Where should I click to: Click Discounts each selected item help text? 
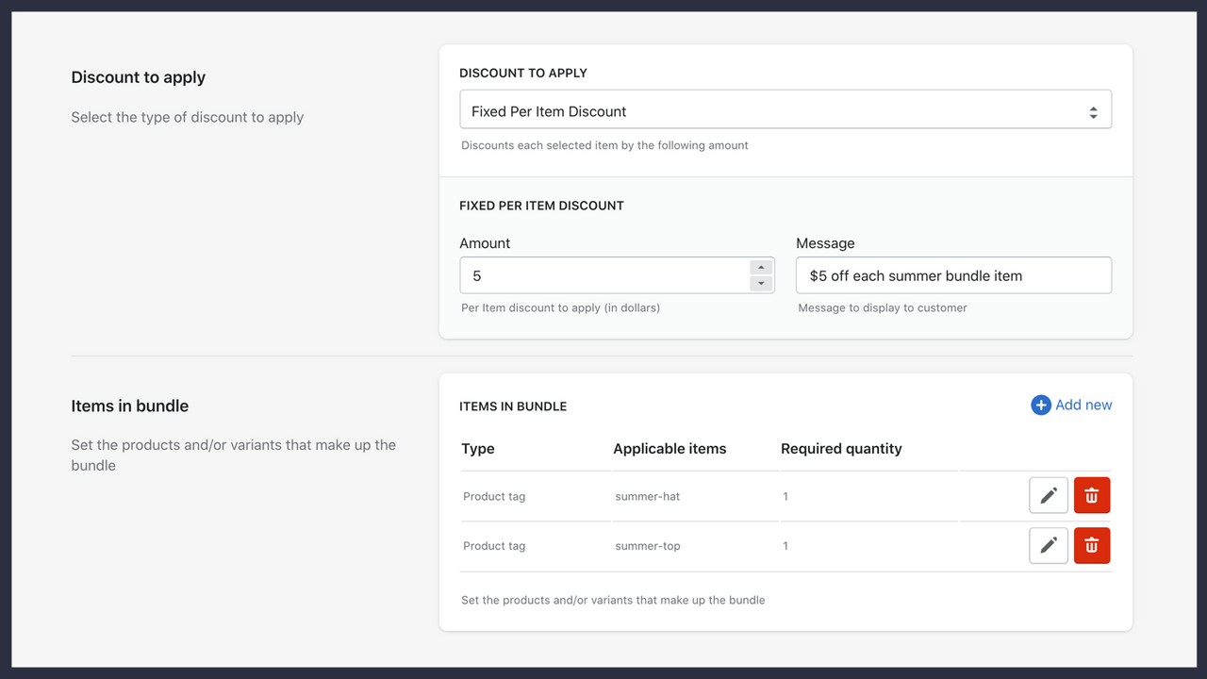point(604,145)
